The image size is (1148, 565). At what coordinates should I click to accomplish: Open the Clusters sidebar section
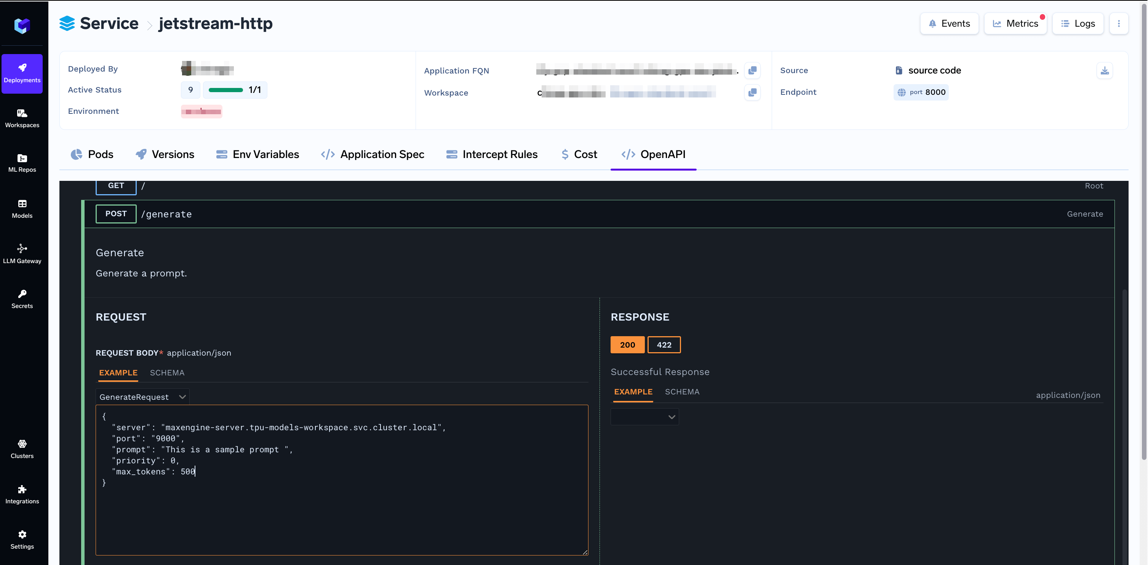pos(22,449)
